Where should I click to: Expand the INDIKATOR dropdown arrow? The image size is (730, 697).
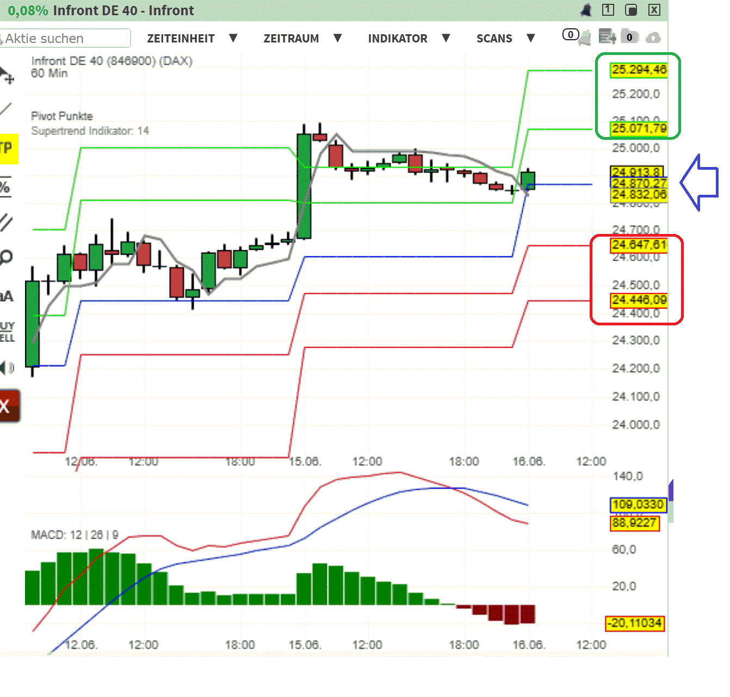click(x=446, y=38)
